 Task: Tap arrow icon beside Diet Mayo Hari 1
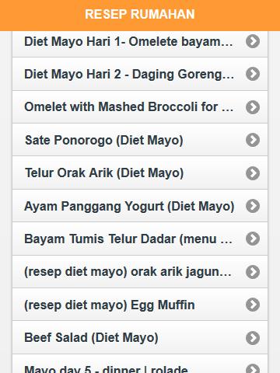click(253, 41)
